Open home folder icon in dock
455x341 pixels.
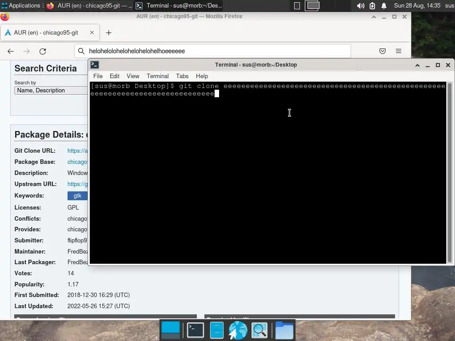tap(284, 330)
